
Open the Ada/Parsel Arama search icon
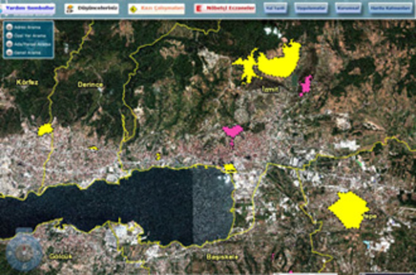click(9, 45)
